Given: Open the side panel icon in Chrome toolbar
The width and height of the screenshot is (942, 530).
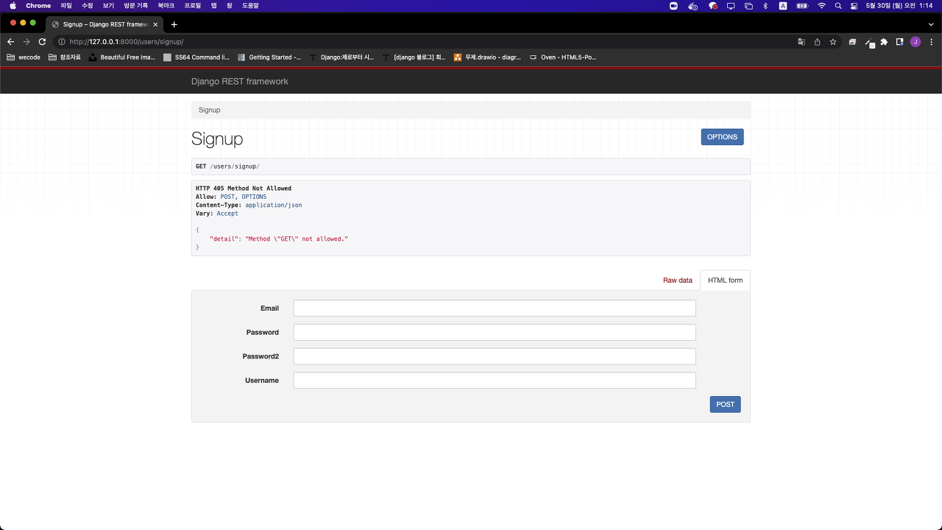Looking at the screenshot, I should click(899, 42).
